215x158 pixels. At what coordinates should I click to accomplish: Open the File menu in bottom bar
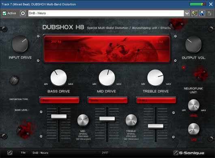click(23, 153)
